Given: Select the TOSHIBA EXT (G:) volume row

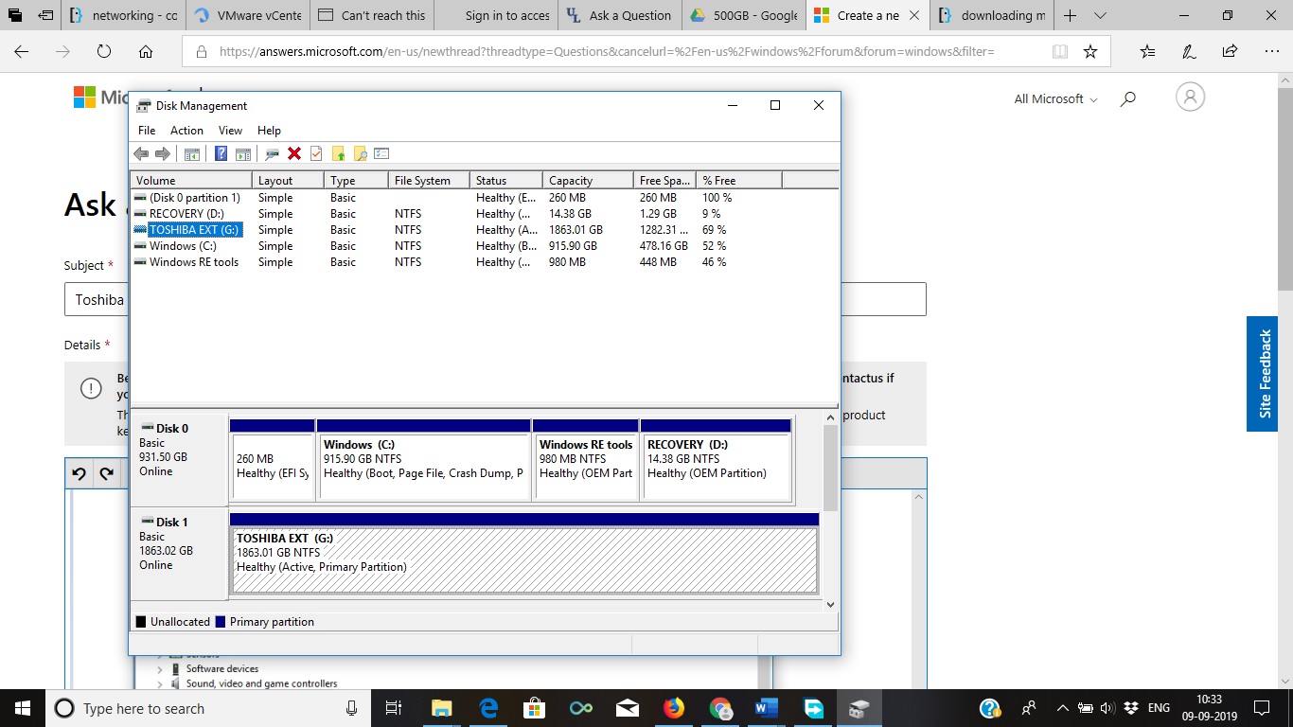Looking at the screenshot, I should tap(484, 230).
